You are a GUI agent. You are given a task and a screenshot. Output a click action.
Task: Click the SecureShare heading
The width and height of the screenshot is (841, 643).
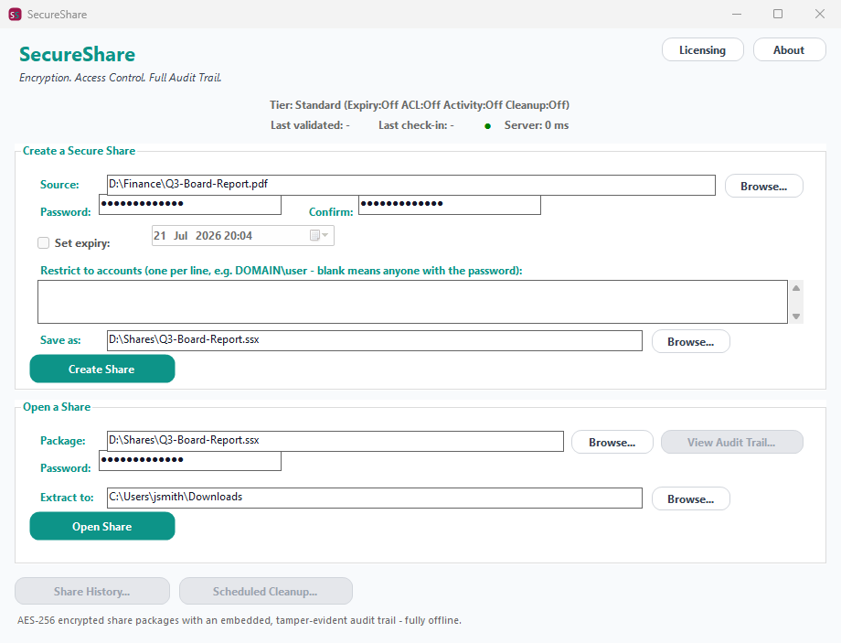(x=77, y=54)
